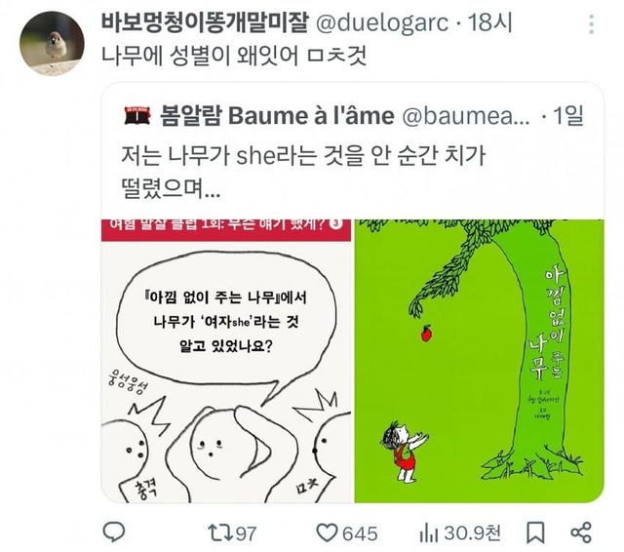Click the @duelogarc handle
This screenshot has width=624, height=552.
pyautogui.click(x=382, y=23)
